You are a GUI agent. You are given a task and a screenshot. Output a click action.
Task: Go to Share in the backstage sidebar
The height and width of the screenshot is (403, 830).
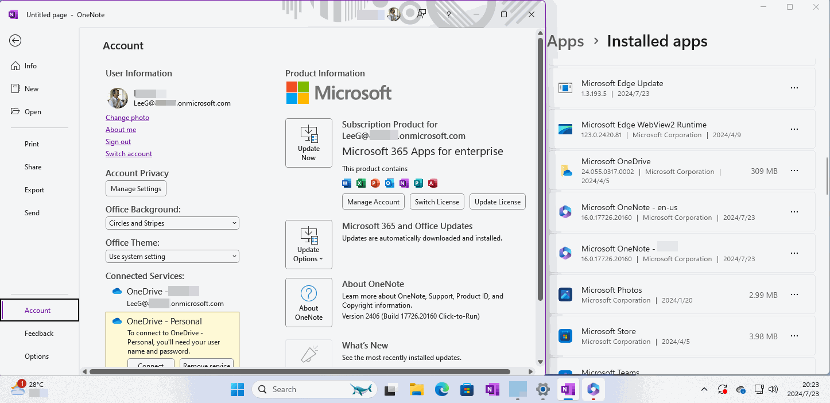click(x=40, y=167)
